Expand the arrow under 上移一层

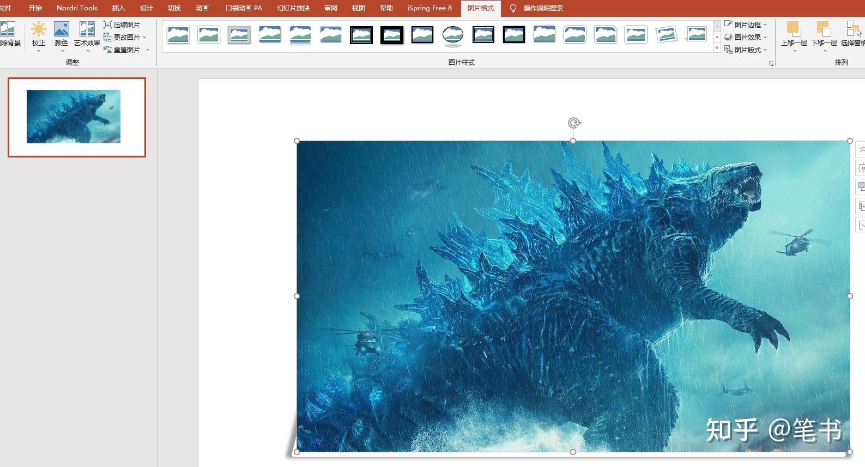tap(794, 51)
